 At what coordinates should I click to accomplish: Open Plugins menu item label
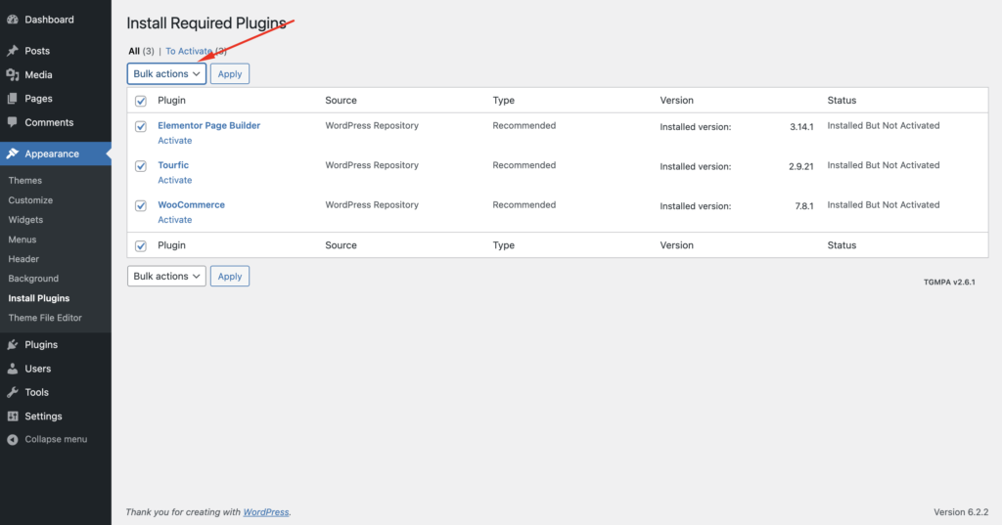41,345
